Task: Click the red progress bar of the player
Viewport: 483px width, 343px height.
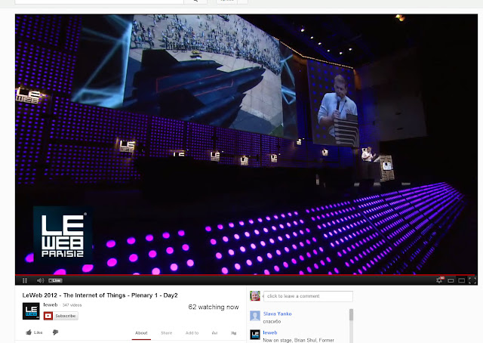Action: [x=246, y=274]
